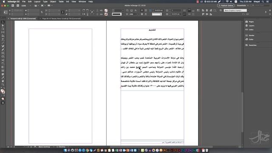This screenshot has height=153, width=272.
Task: Open the File menu
Action: pyautogui.click(x=24, y=2)
